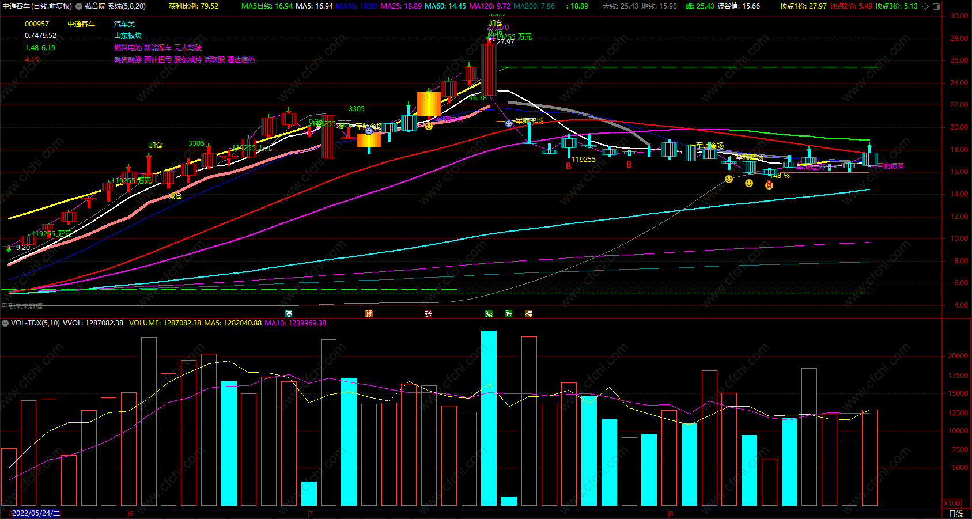Select the 2022/05/24 date marker
972x519 pixels.
coord(36,513)
